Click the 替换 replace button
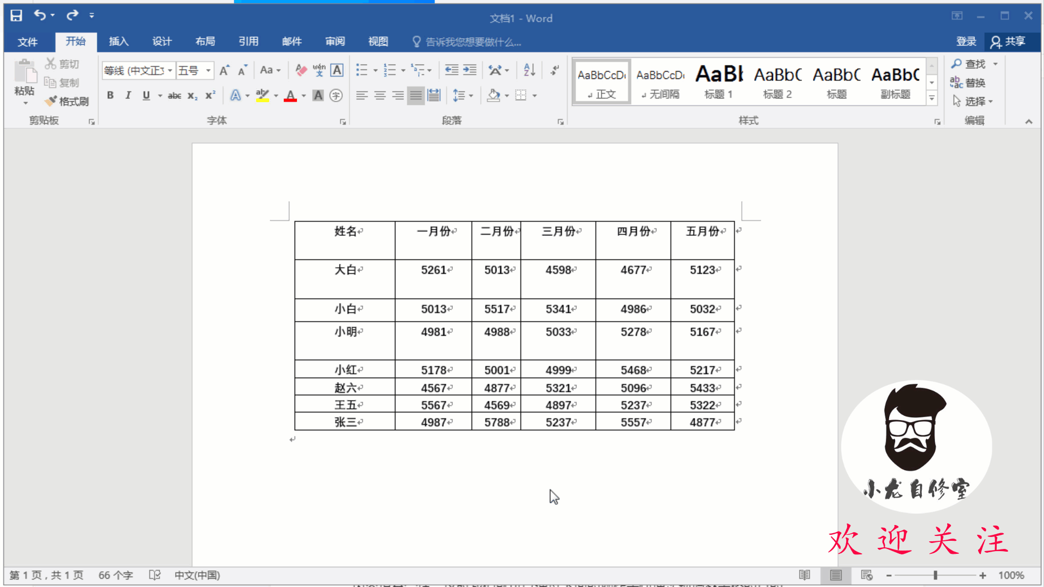 point(968,83)
